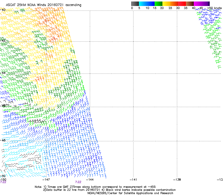Click the '-150' longitude label
The height and width of the screenshot is (195, 223).
3,180
